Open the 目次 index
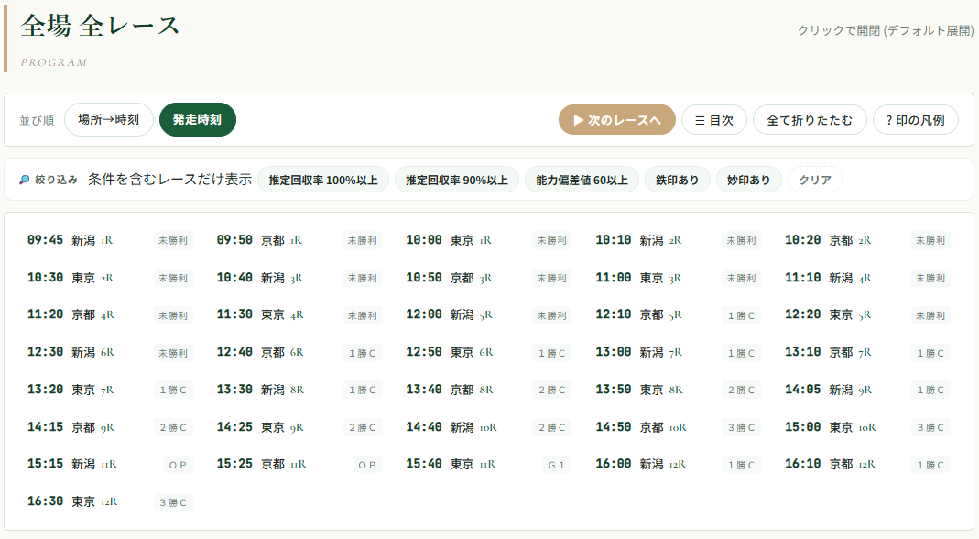979x539 pixels. click(713, 119)
